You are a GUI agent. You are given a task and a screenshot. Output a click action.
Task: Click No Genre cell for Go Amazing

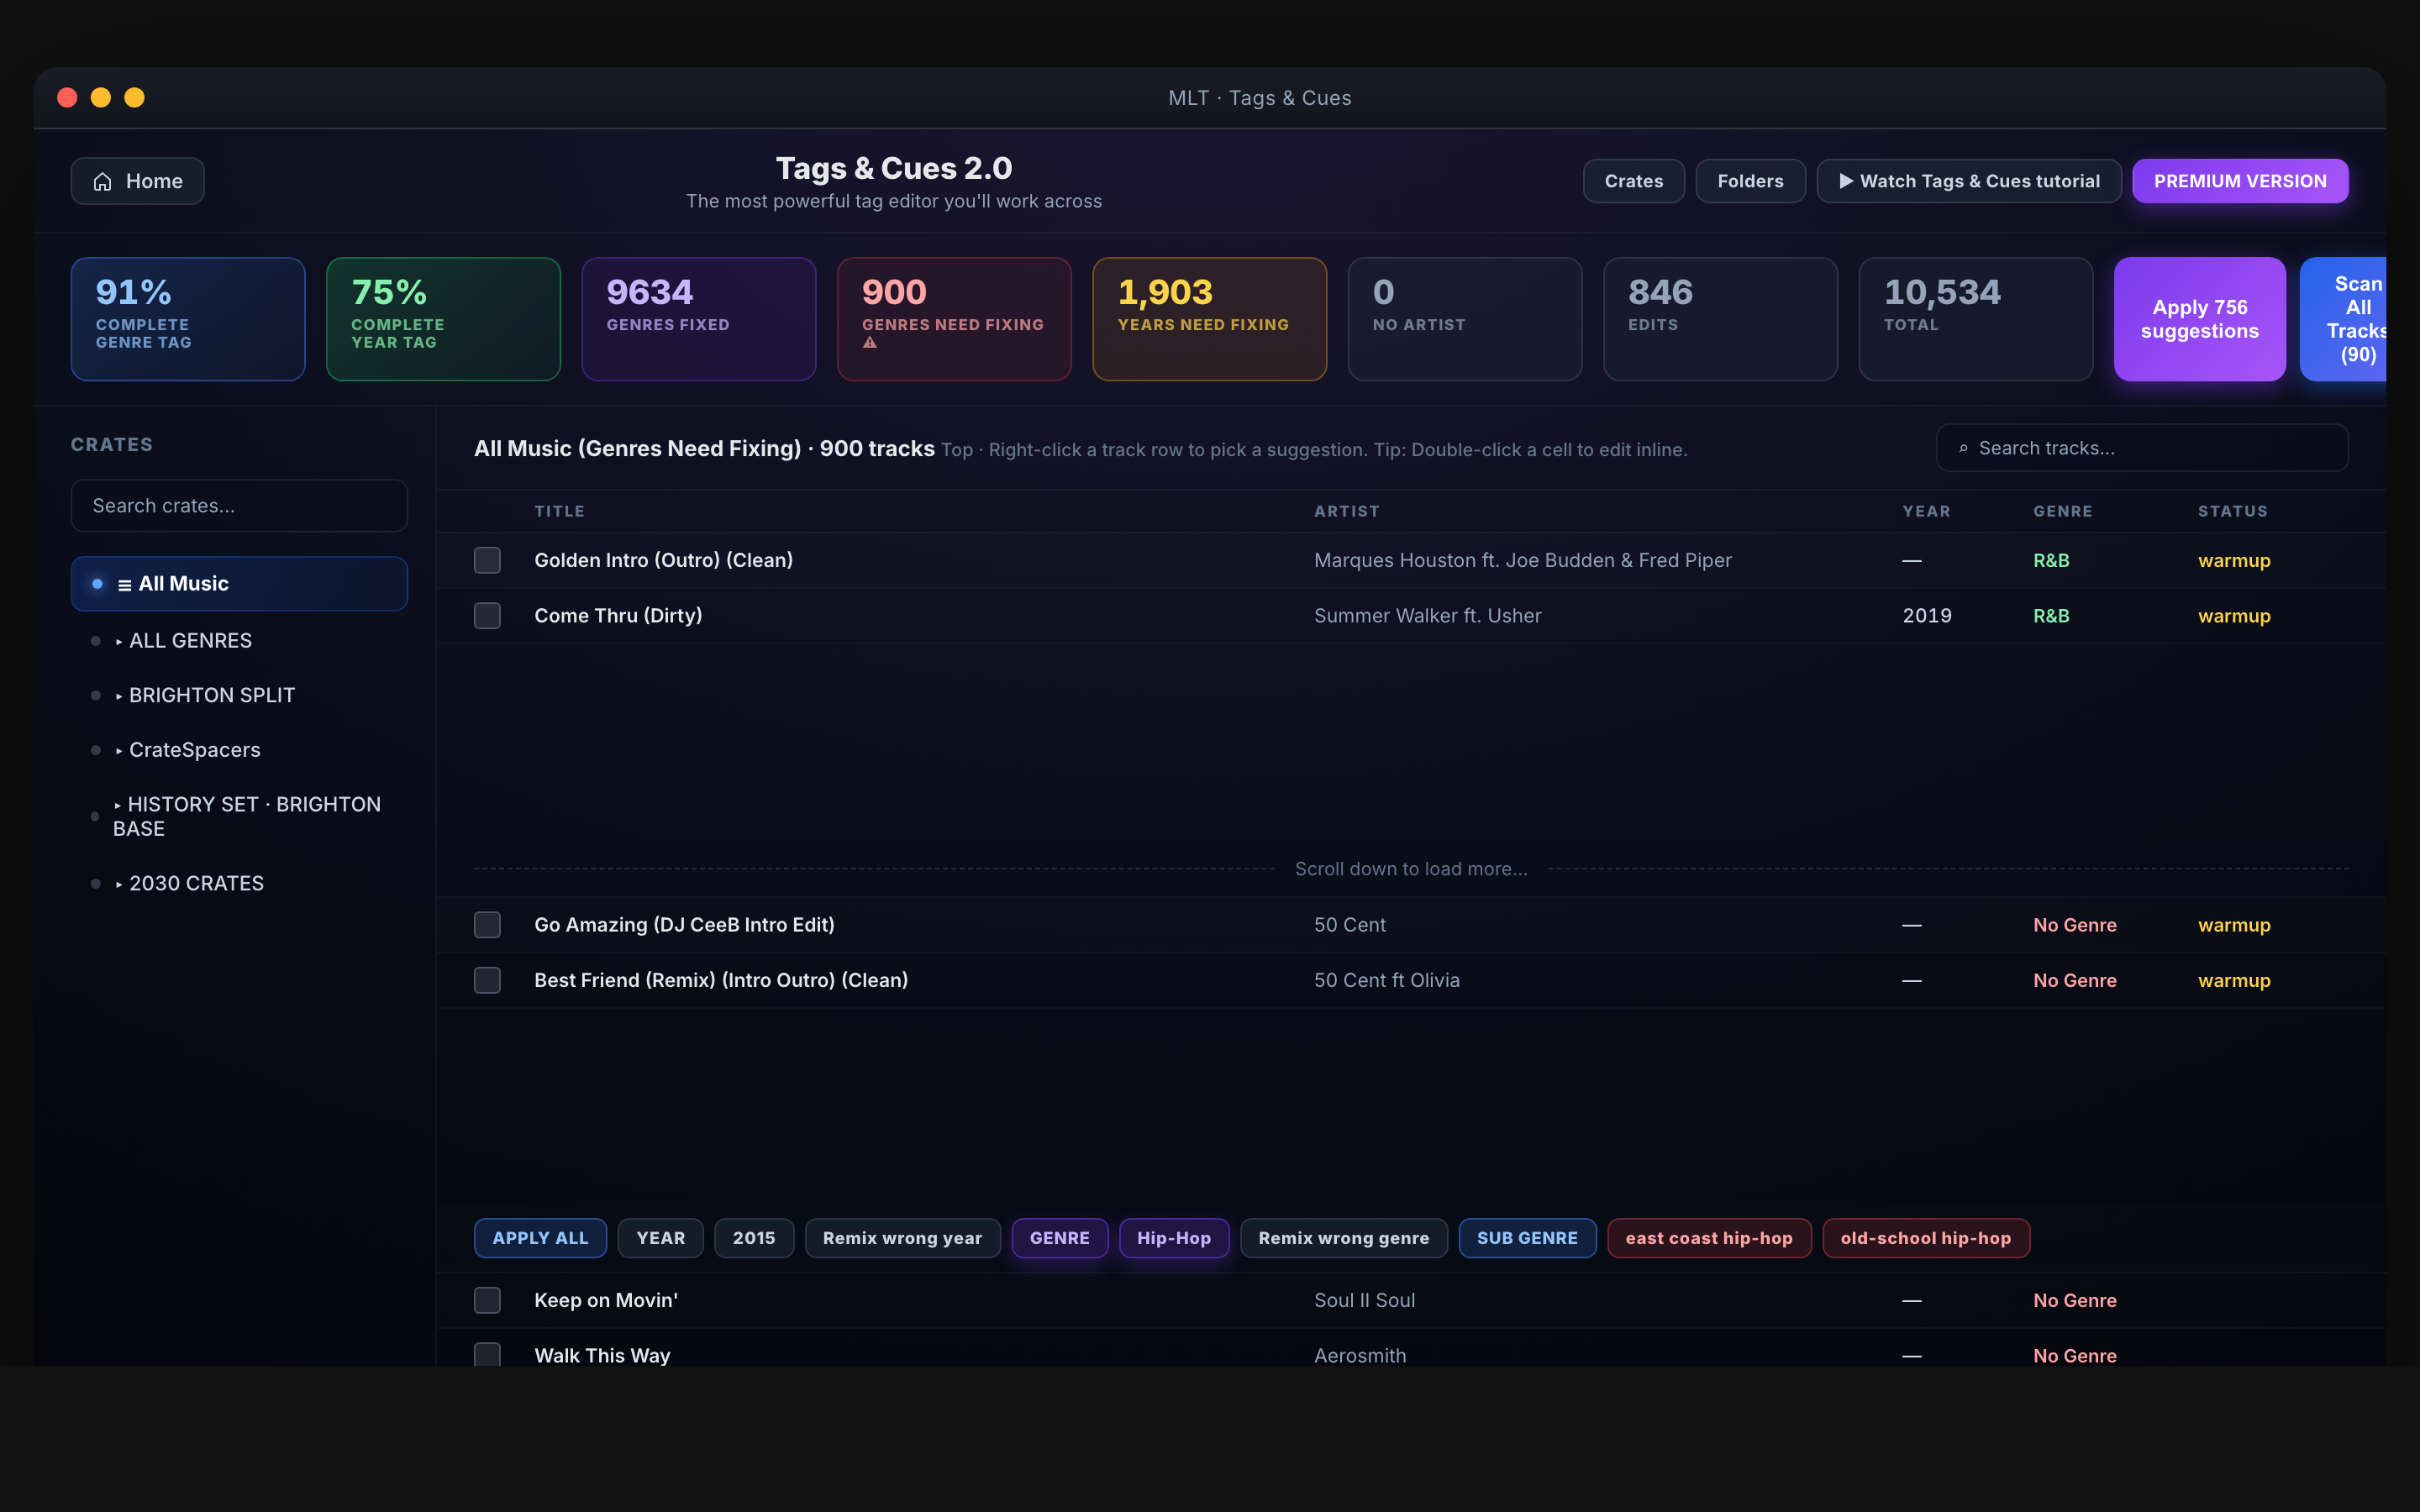coord(2075,925)
